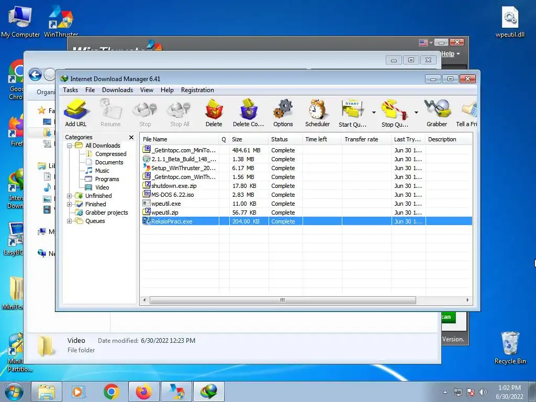Open Stop Queue dropdown arrow
The width and height of the screenshot is (536, 402).
[416, 113]
